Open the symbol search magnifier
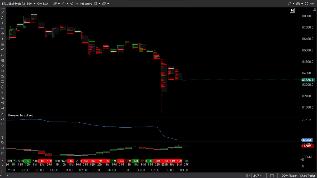 23,3
